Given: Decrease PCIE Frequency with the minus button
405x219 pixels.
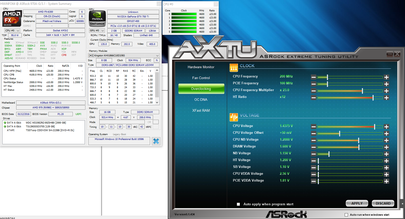Looking at the screenshot, I should [314, 84].
